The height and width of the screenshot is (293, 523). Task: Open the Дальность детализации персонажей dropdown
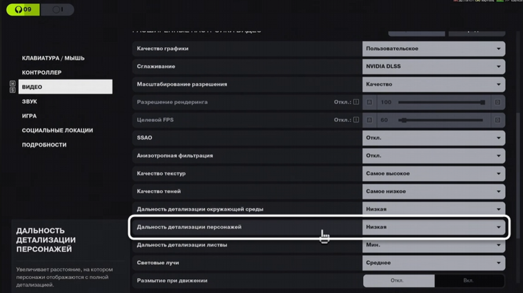click(x=434, y=227)
